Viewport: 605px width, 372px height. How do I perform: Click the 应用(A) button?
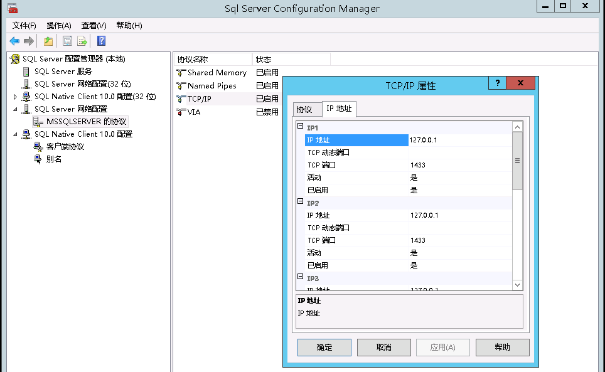pos(442,348)
